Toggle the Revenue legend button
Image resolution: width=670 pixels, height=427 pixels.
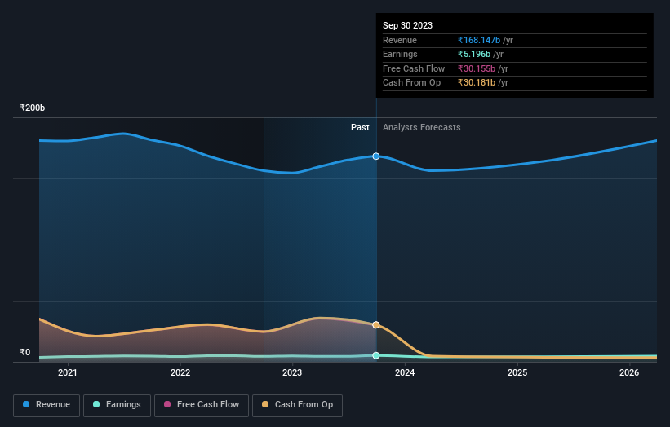[47, 405]
